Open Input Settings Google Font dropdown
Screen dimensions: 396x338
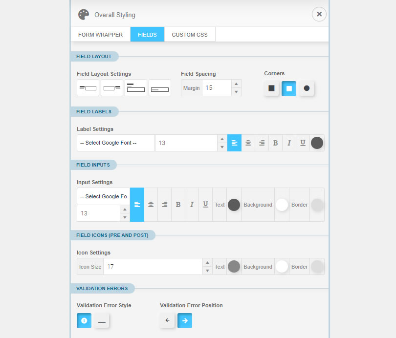coord(104,196)
